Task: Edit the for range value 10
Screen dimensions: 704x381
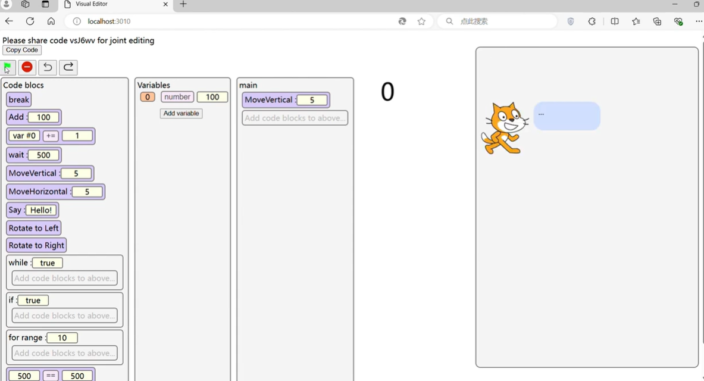Action: click(62, 338)
